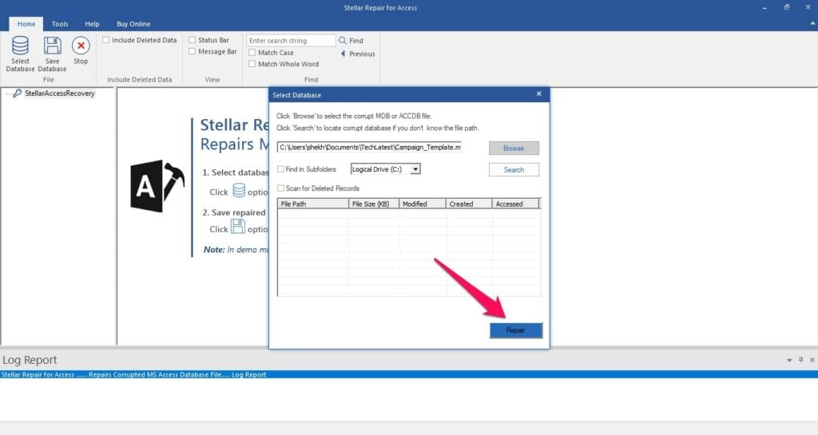
Task: Click the Save Database ribbon icon
Action: (52, 45)
